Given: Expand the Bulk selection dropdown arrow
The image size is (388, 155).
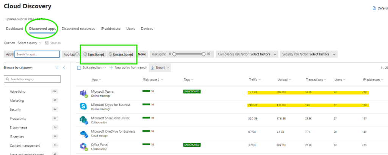Looking at the screenshot, I should click(105, 68).
